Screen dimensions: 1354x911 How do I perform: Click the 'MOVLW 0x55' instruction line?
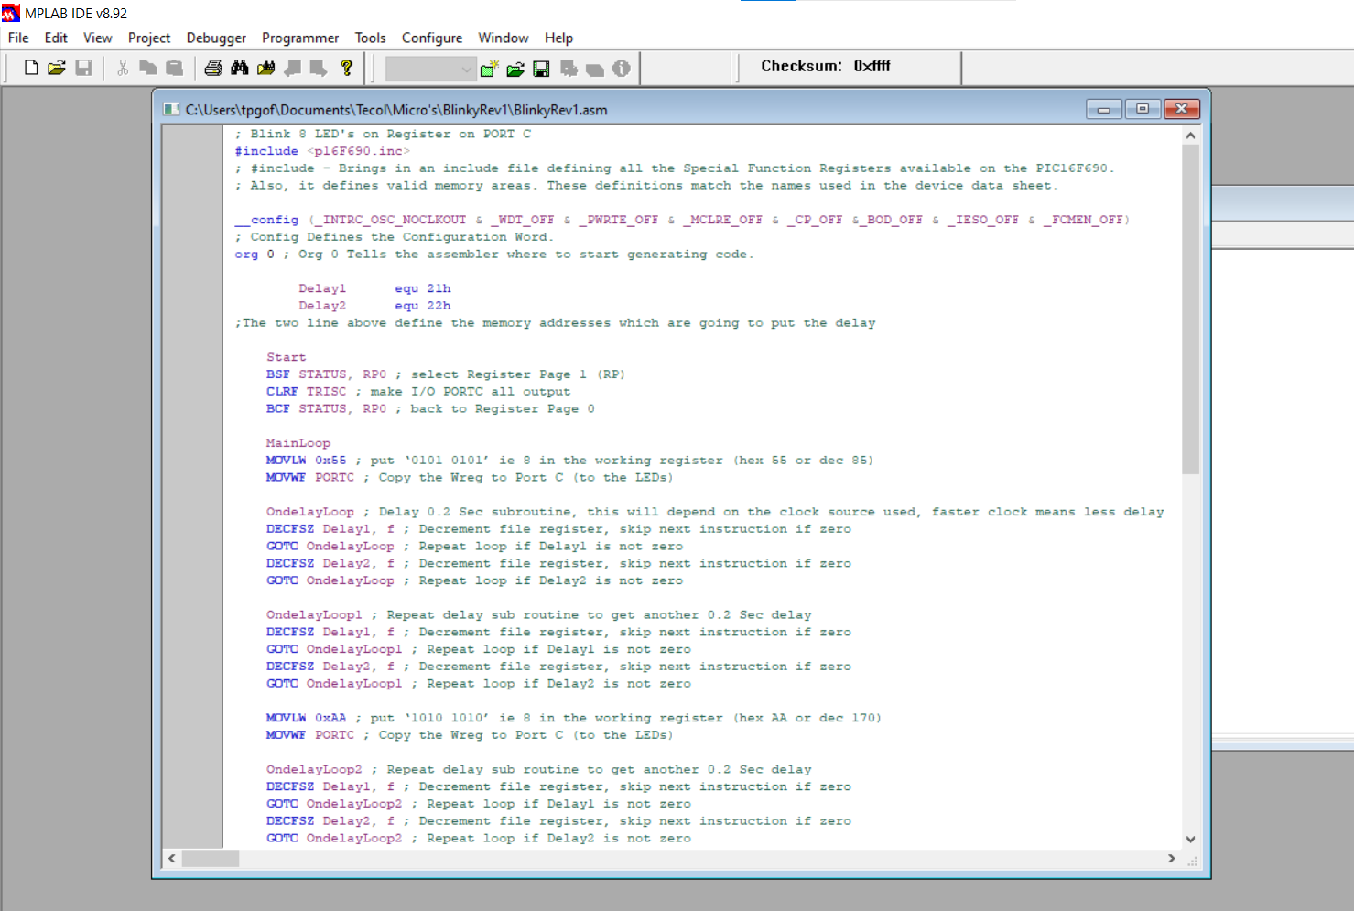point(570,461)
